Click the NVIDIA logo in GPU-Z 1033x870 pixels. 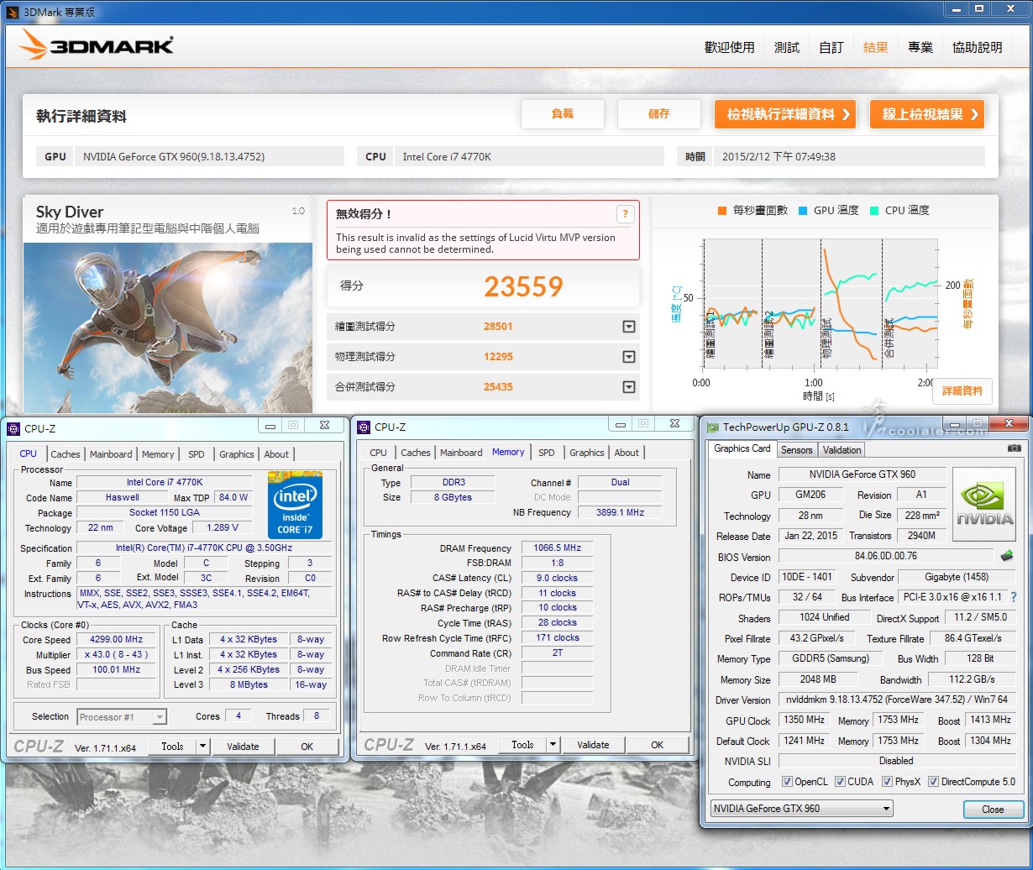pyautogui.click(x=985, y=505)
